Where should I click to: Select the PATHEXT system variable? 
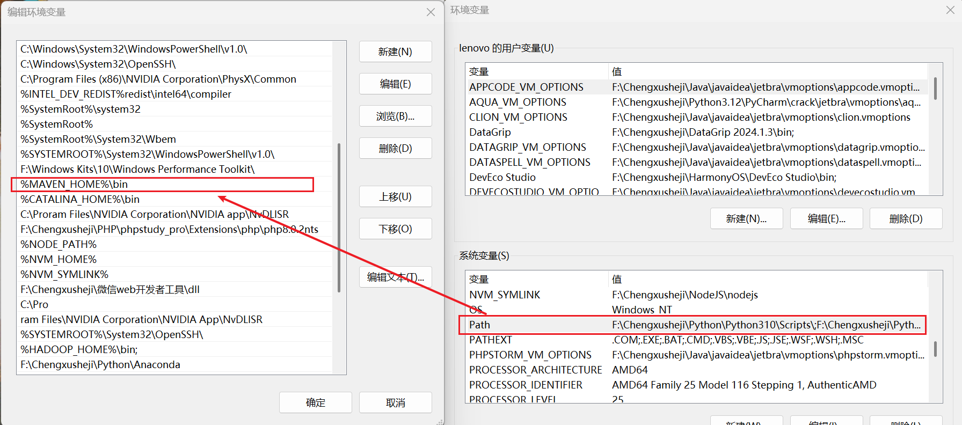[x=696, y=340]
